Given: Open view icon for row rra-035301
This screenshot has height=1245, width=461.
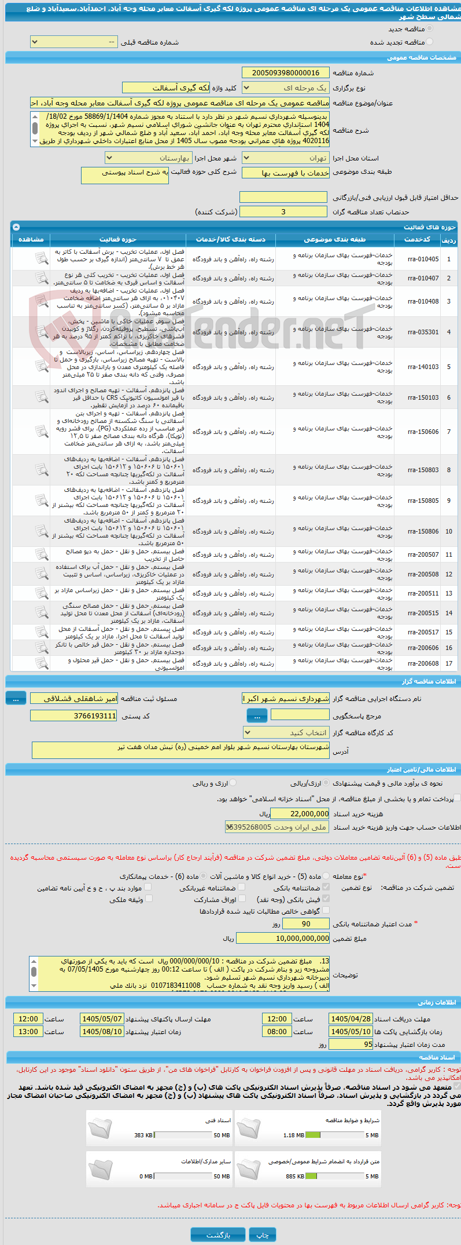Looking at the screenshot, I should [41, 332].
